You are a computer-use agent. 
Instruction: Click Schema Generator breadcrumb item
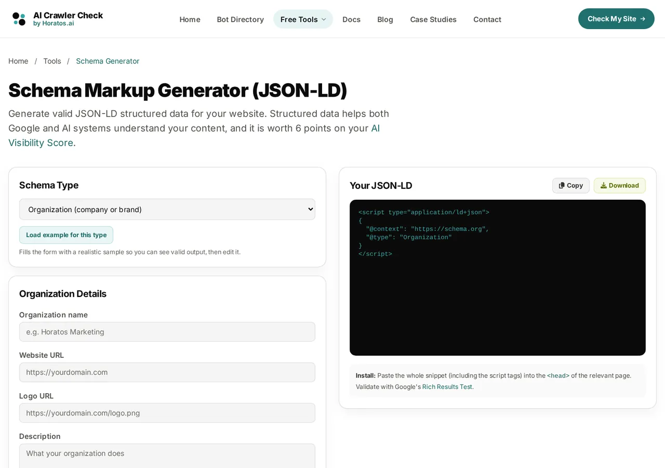(x=108, y=61)
